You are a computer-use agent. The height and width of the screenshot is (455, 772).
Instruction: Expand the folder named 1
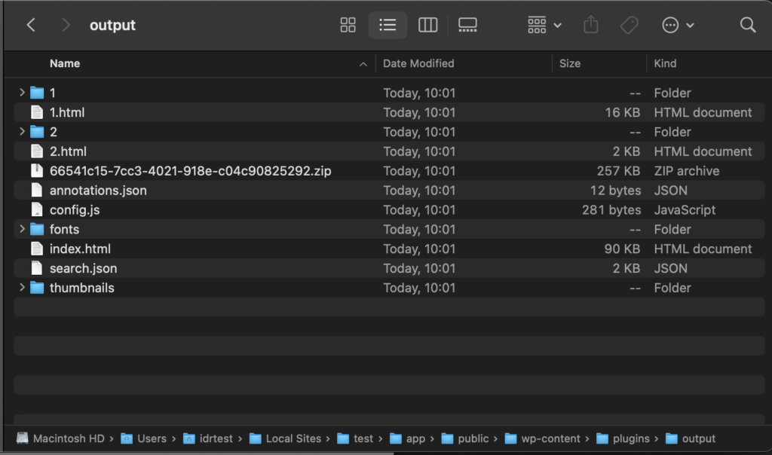22,93
